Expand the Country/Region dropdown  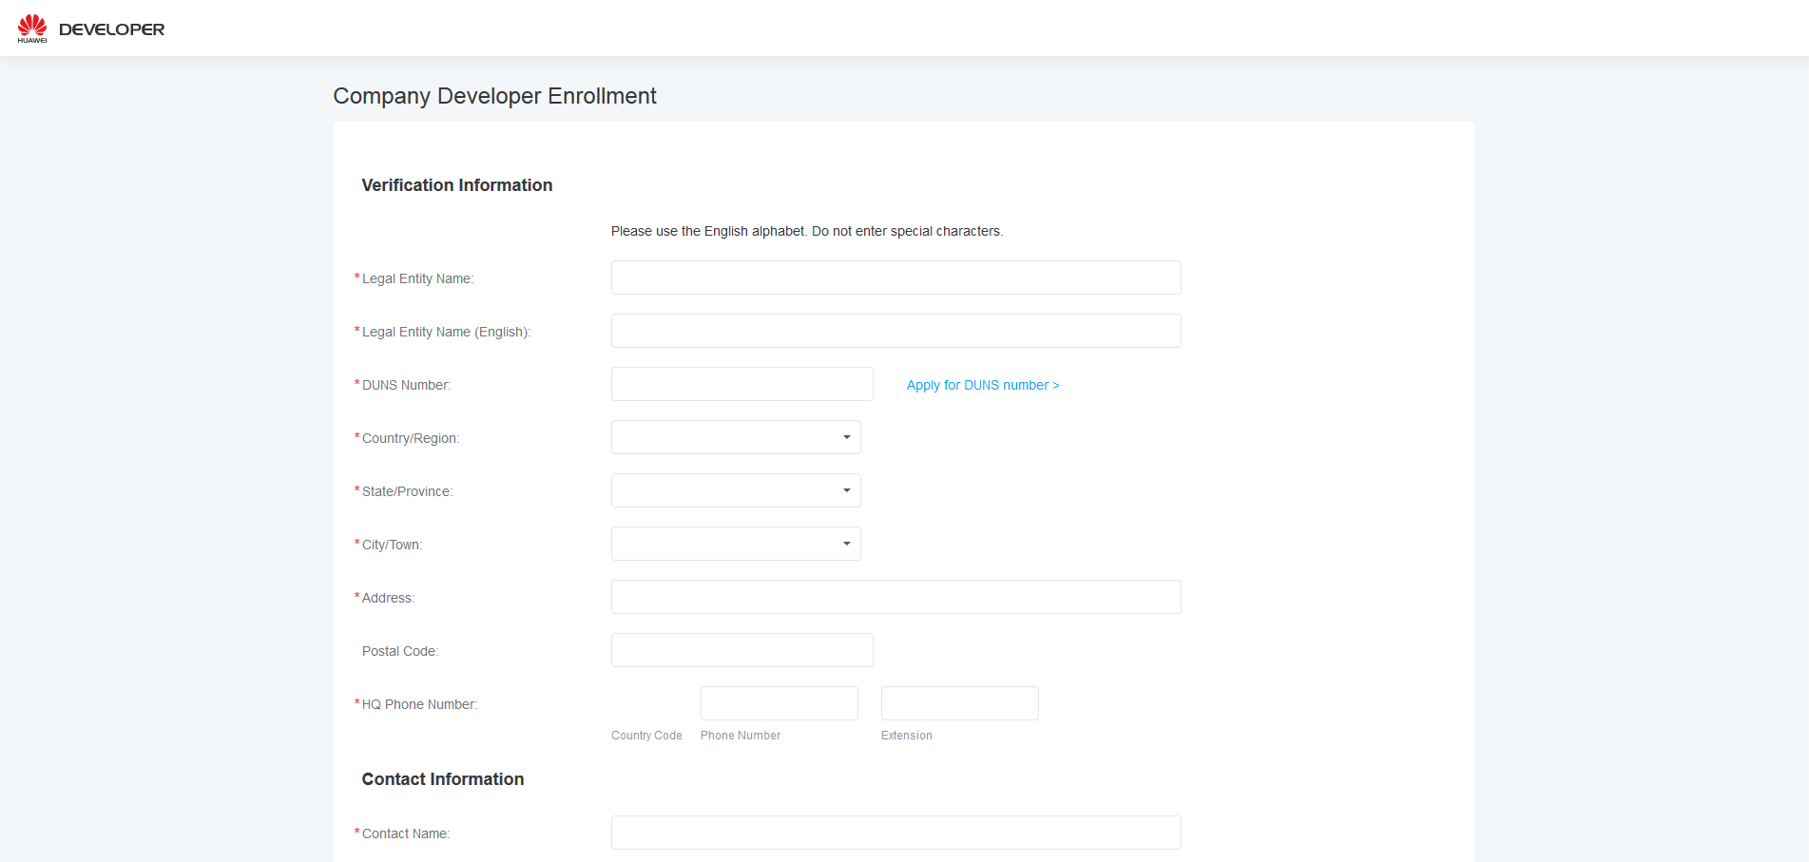pyautogui.click(x=736, y=437)
